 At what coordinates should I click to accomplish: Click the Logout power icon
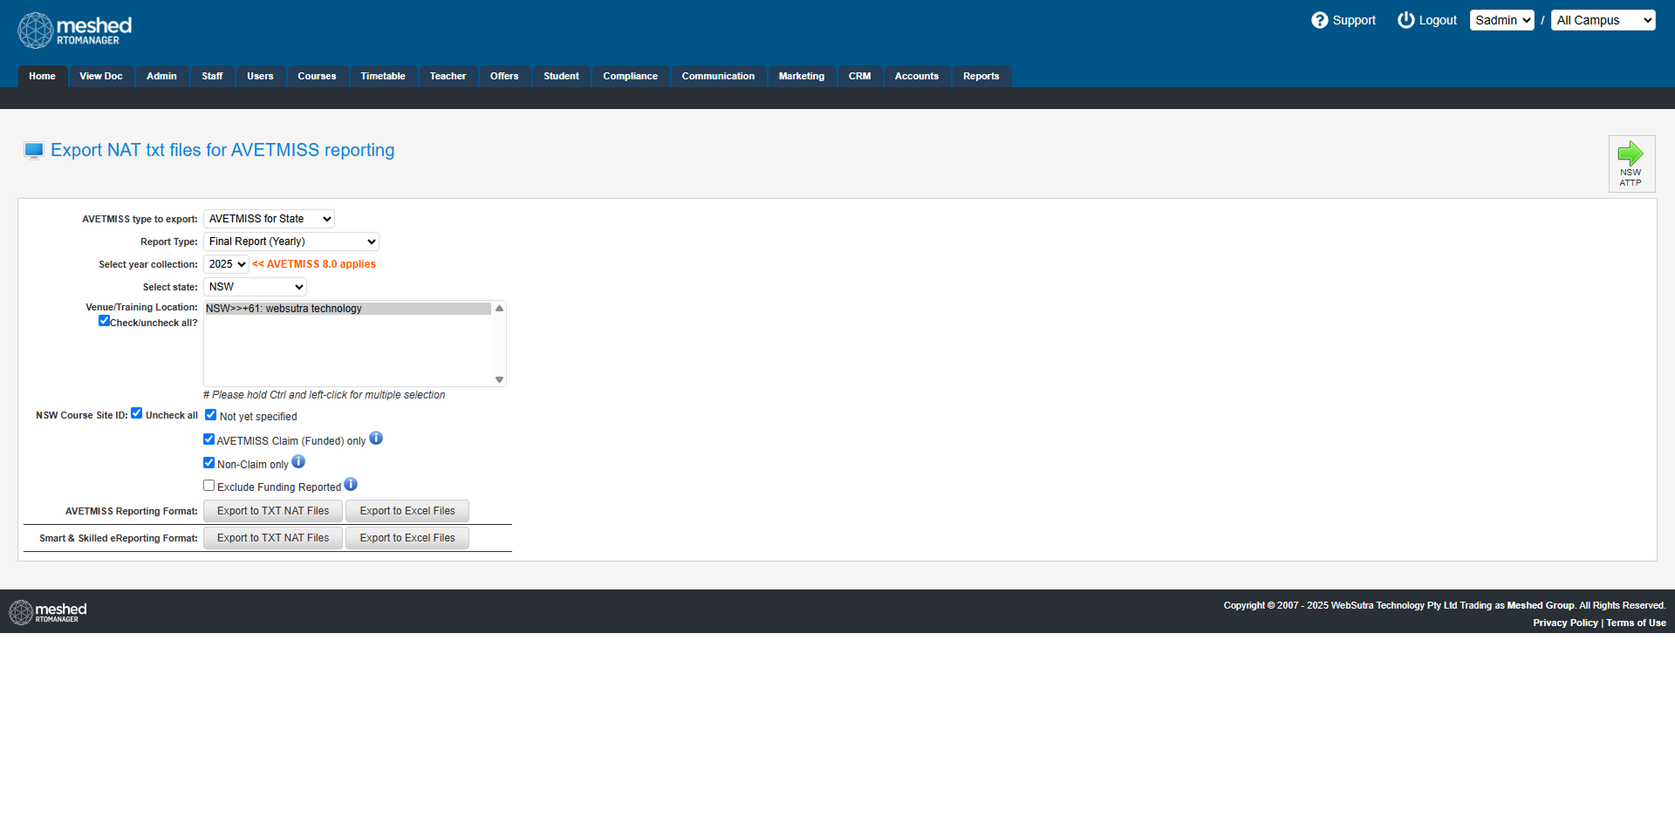click(1405, 20)
